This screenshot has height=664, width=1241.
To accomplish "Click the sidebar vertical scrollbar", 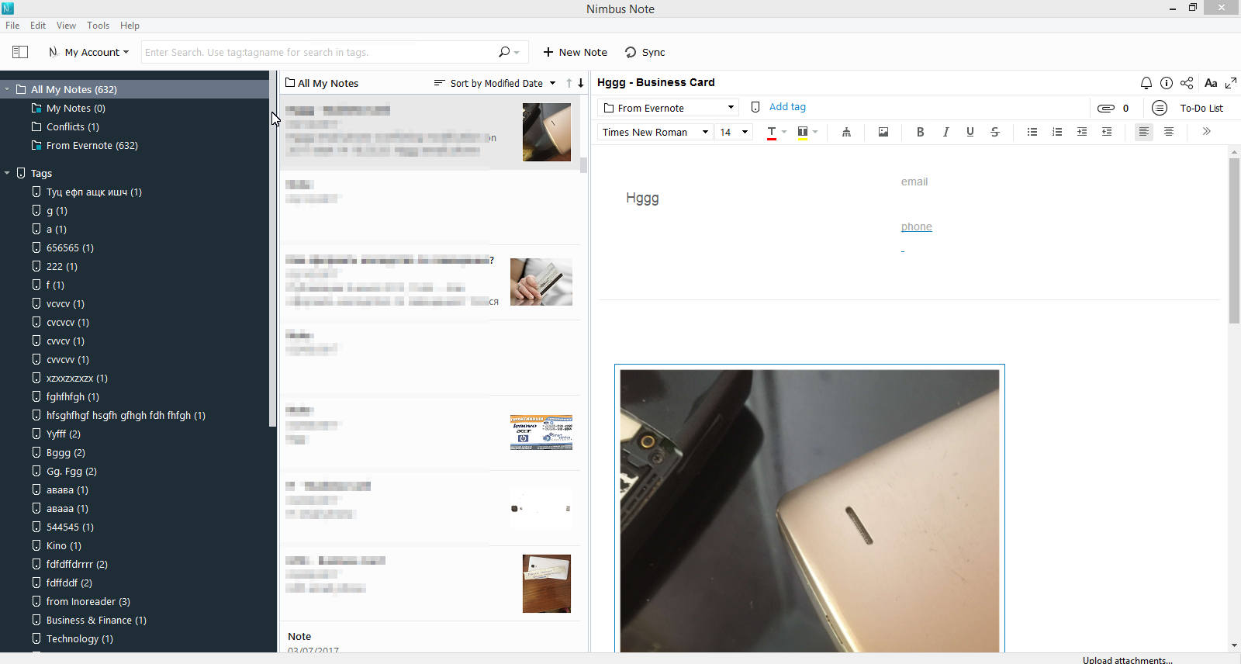I will [272, 248].
